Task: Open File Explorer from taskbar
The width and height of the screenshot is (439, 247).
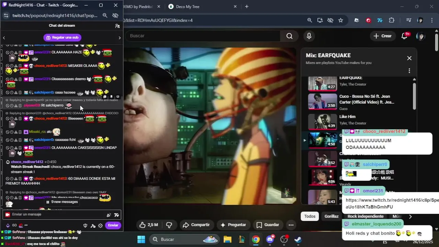Action: click(x=227, y=239)
